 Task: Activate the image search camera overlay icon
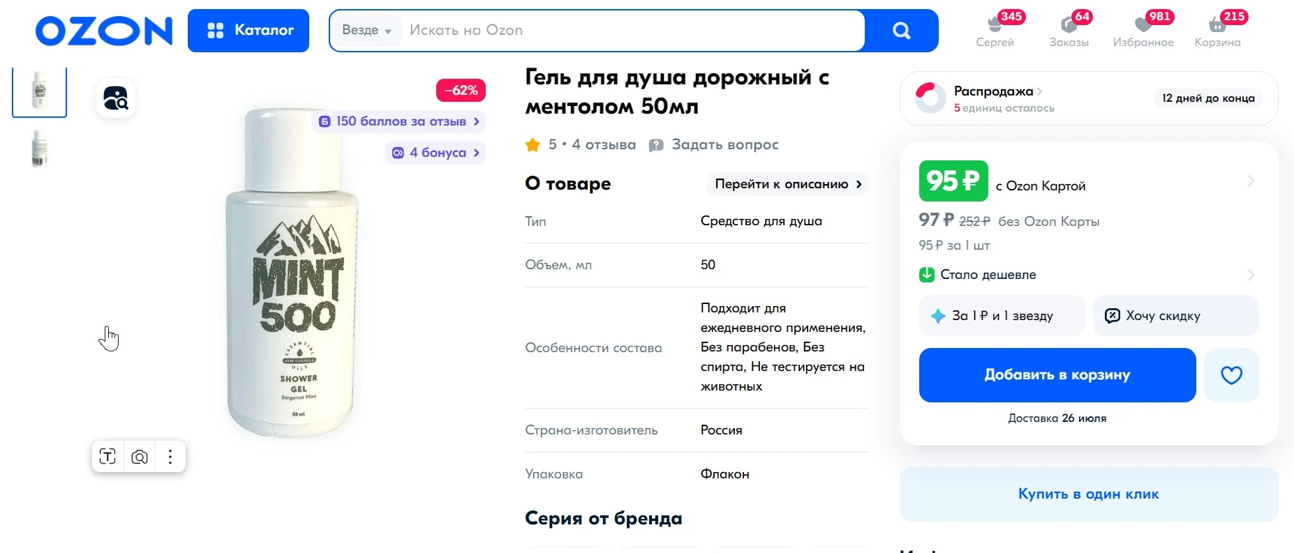[140, 457]
